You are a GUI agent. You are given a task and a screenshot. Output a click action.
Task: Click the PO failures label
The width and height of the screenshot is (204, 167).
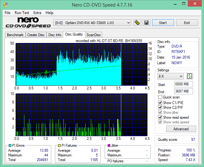pyautogui.click(x=116, y=161)
